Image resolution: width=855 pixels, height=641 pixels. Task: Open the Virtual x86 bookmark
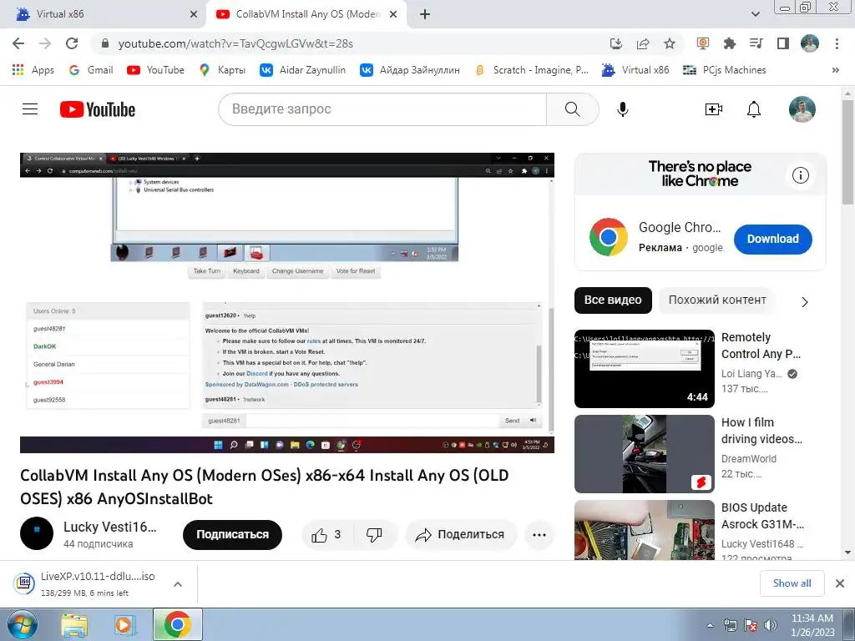point(635,70)
